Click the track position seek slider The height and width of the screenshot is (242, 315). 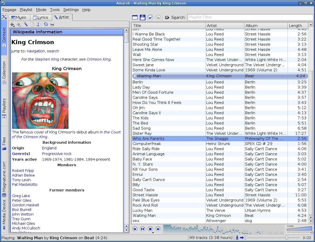click(x=273, y=238)
